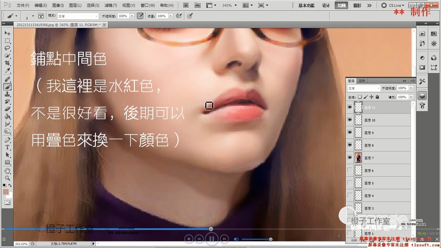Hide layer 图层 7
The width and height of the screenshot is (441, 248).
click(x=350, y=158)
